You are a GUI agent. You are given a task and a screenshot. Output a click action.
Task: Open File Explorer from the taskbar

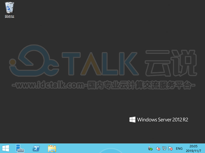coord(52,149)
